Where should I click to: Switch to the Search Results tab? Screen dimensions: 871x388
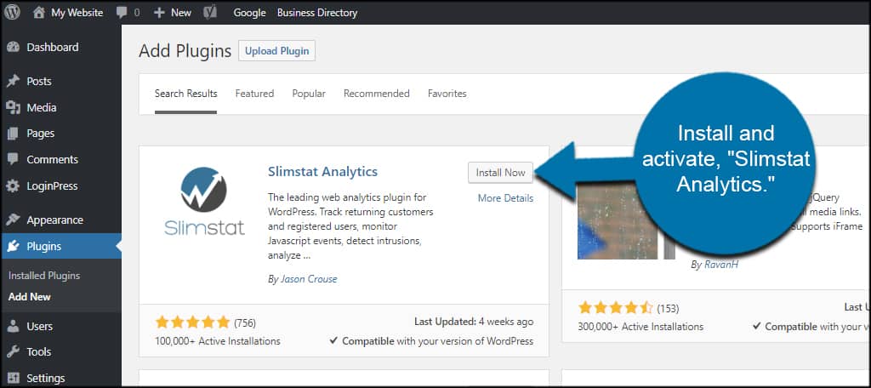[x=186, y=94]
